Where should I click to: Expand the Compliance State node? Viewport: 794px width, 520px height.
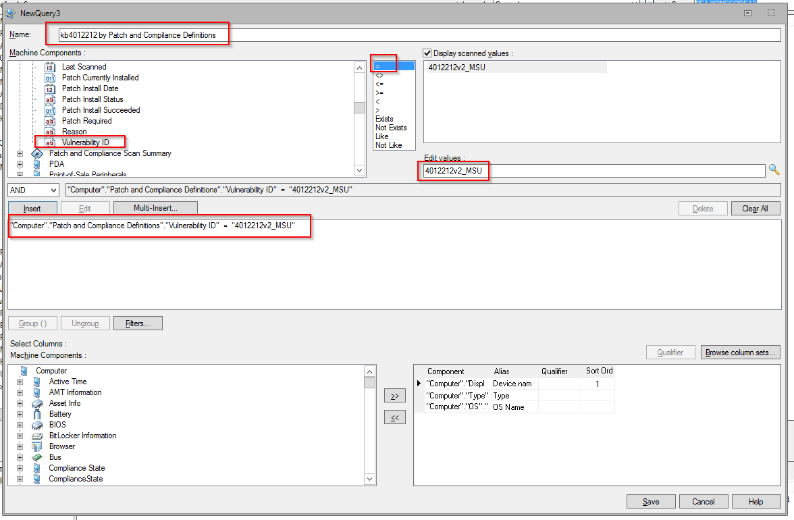click(20, 468)
